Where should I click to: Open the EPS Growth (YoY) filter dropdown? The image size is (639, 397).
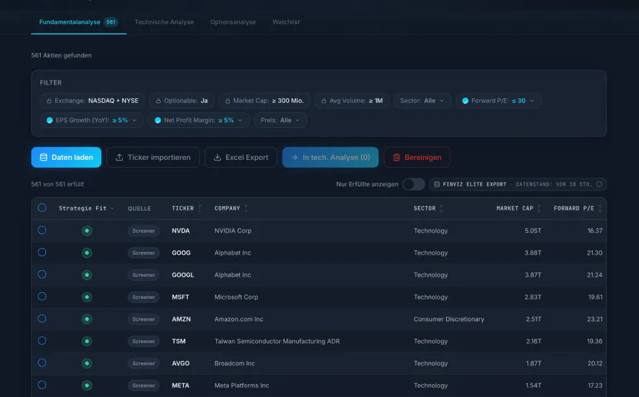tap(92, 120)
